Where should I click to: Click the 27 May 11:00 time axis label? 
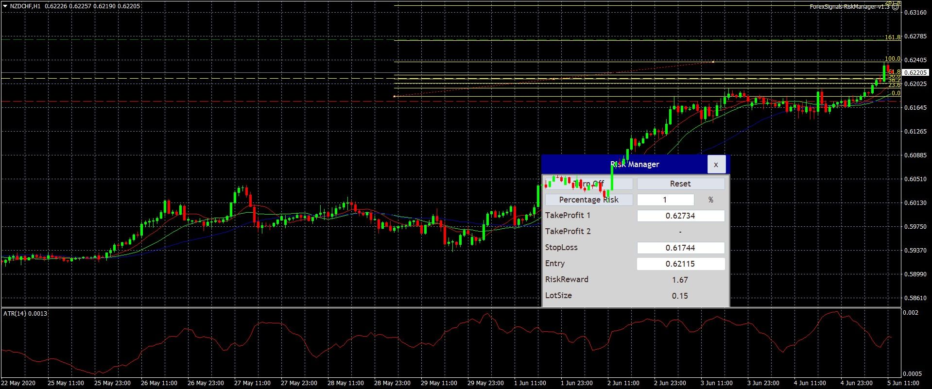pyautogui.click(x=252, y=383)
